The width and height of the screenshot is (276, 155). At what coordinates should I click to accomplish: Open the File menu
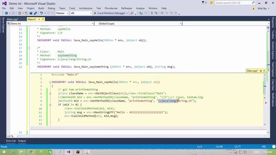[4, 8]
